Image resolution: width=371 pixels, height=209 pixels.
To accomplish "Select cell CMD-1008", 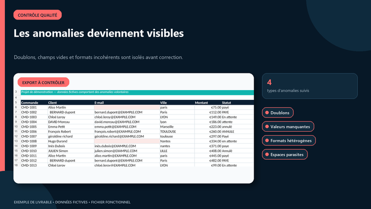I will (34, 141).
